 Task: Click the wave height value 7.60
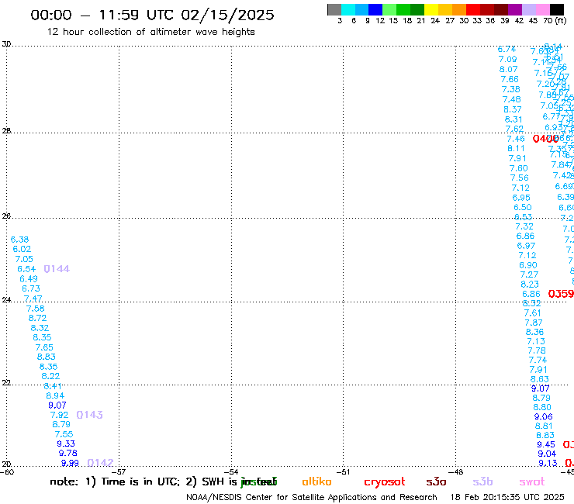tap(519, 168)
